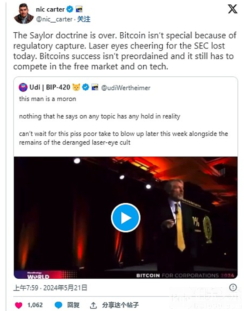
Task: Follow nic carter via 关注 link
Action: pyautogui.click(x=83, y=19)
